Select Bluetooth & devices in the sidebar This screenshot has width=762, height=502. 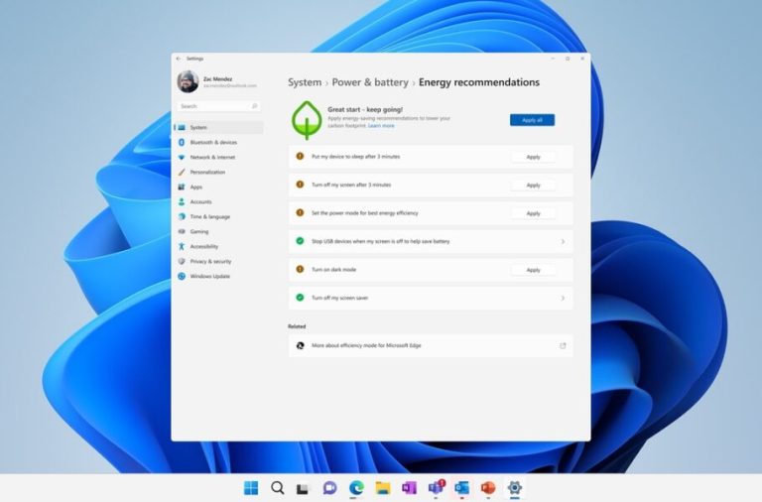(213, 142)
